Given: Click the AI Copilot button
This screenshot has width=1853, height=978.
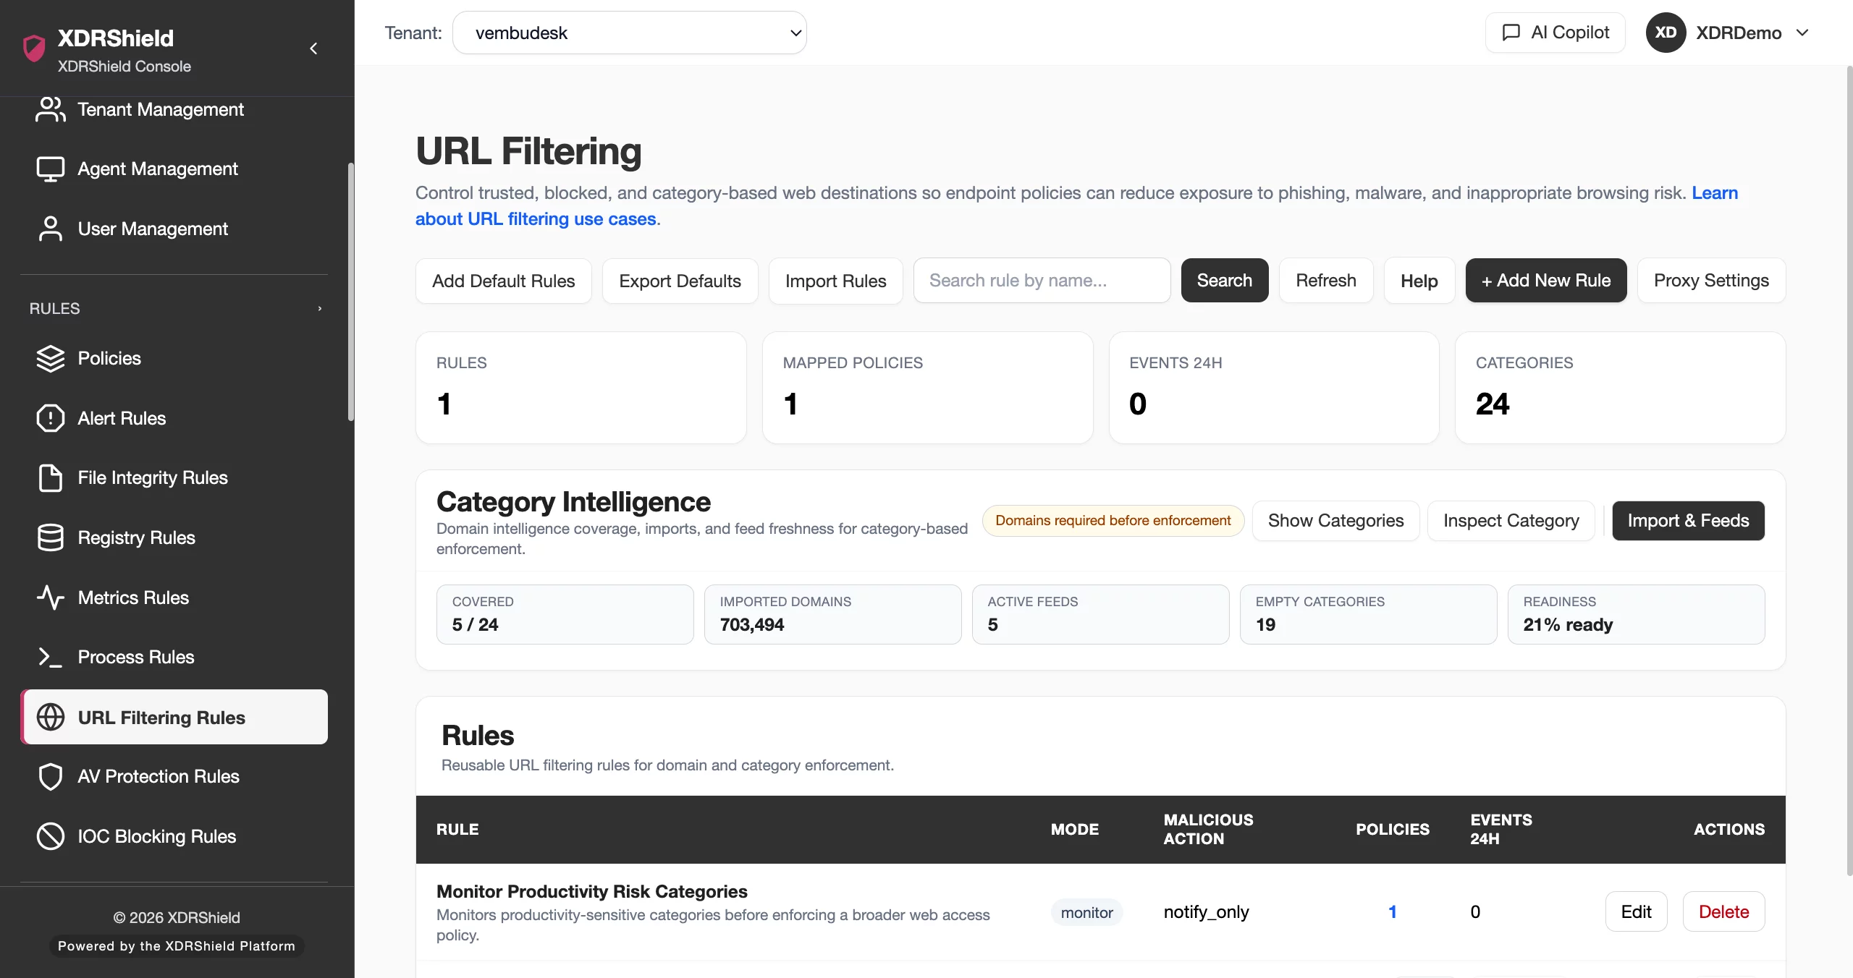Looking at the screenshot, I should pyautogui.click(x=1555, y=33).
